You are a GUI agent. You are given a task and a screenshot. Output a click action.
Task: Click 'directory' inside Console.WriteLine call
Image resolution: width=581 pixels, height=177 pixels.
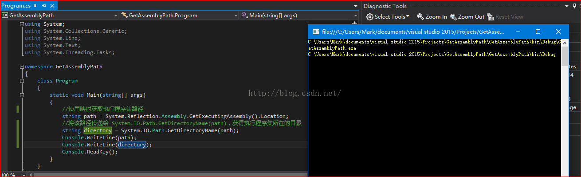tap(132, 145)
